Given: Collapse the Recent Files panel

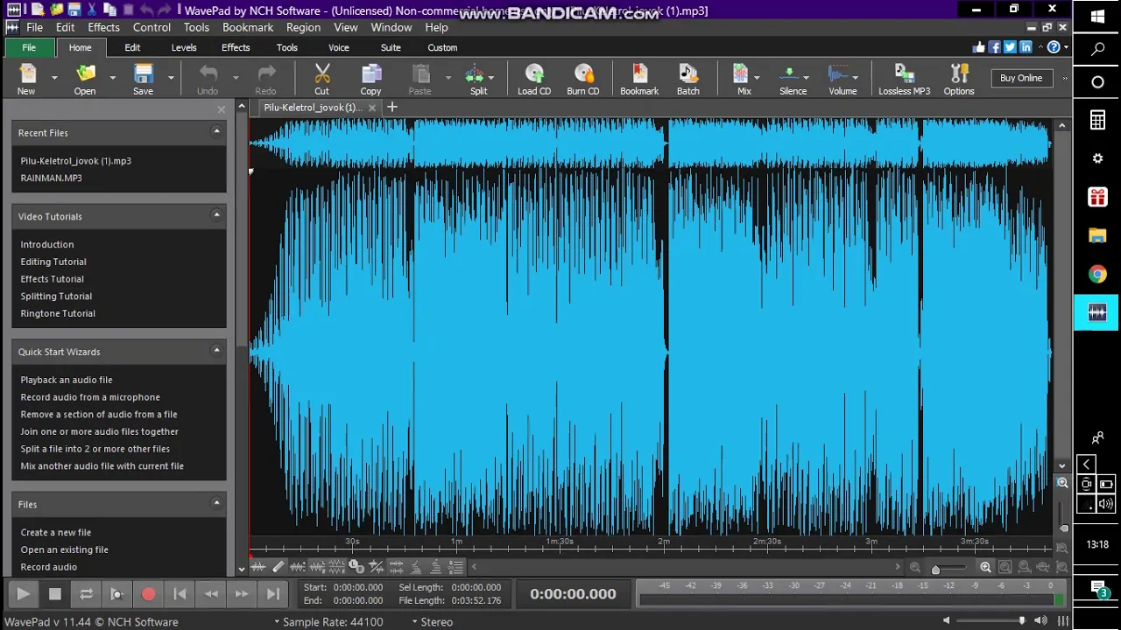Looking at the screenshot, I should click(216, 131).
